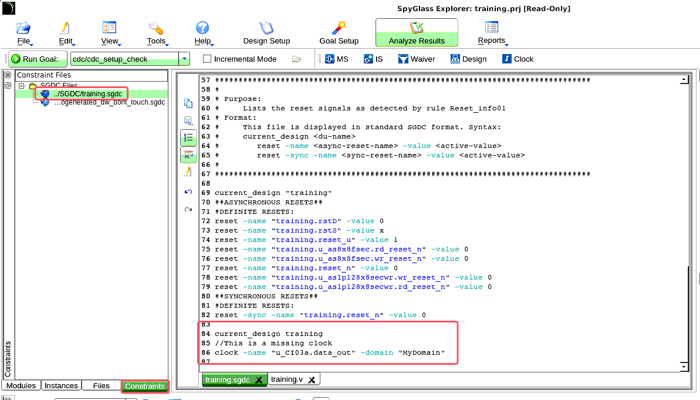Open the Help menu
The height and width of the screenshot is (400, 700).
tap(203, 33)
